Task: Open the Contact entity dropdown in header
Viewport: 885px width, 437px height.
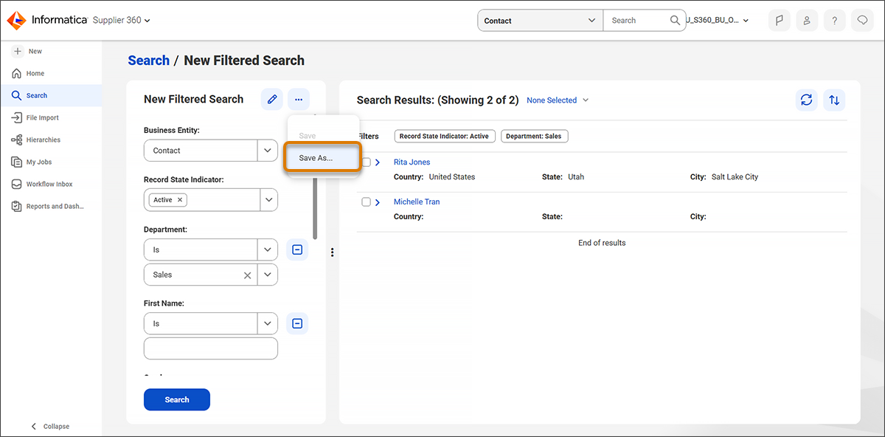Action: pyautogui.click(x=540, y=21)
